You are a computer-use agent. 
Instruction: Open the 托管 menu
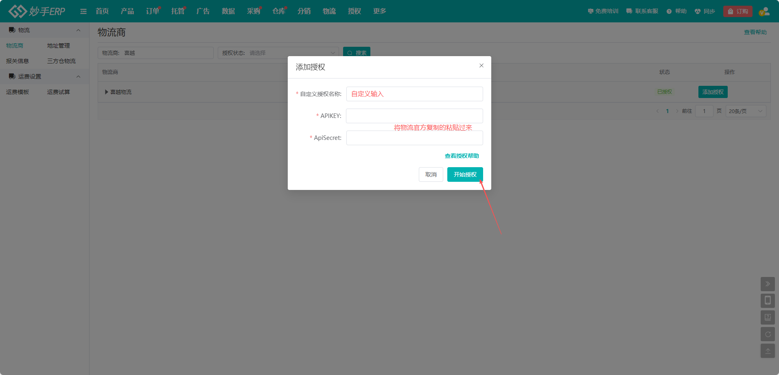tap(178, 11)
